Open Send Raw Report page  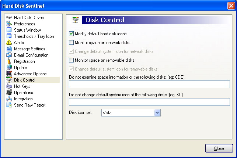pyautogui.click(x=30, y=105)
